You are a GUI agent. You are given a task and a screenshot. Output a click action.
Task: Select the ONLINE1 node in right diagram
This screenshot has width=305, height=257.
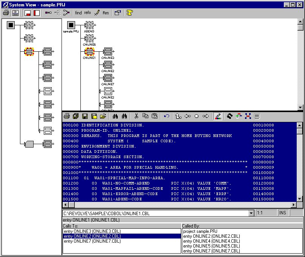click(x=89, y=51)
